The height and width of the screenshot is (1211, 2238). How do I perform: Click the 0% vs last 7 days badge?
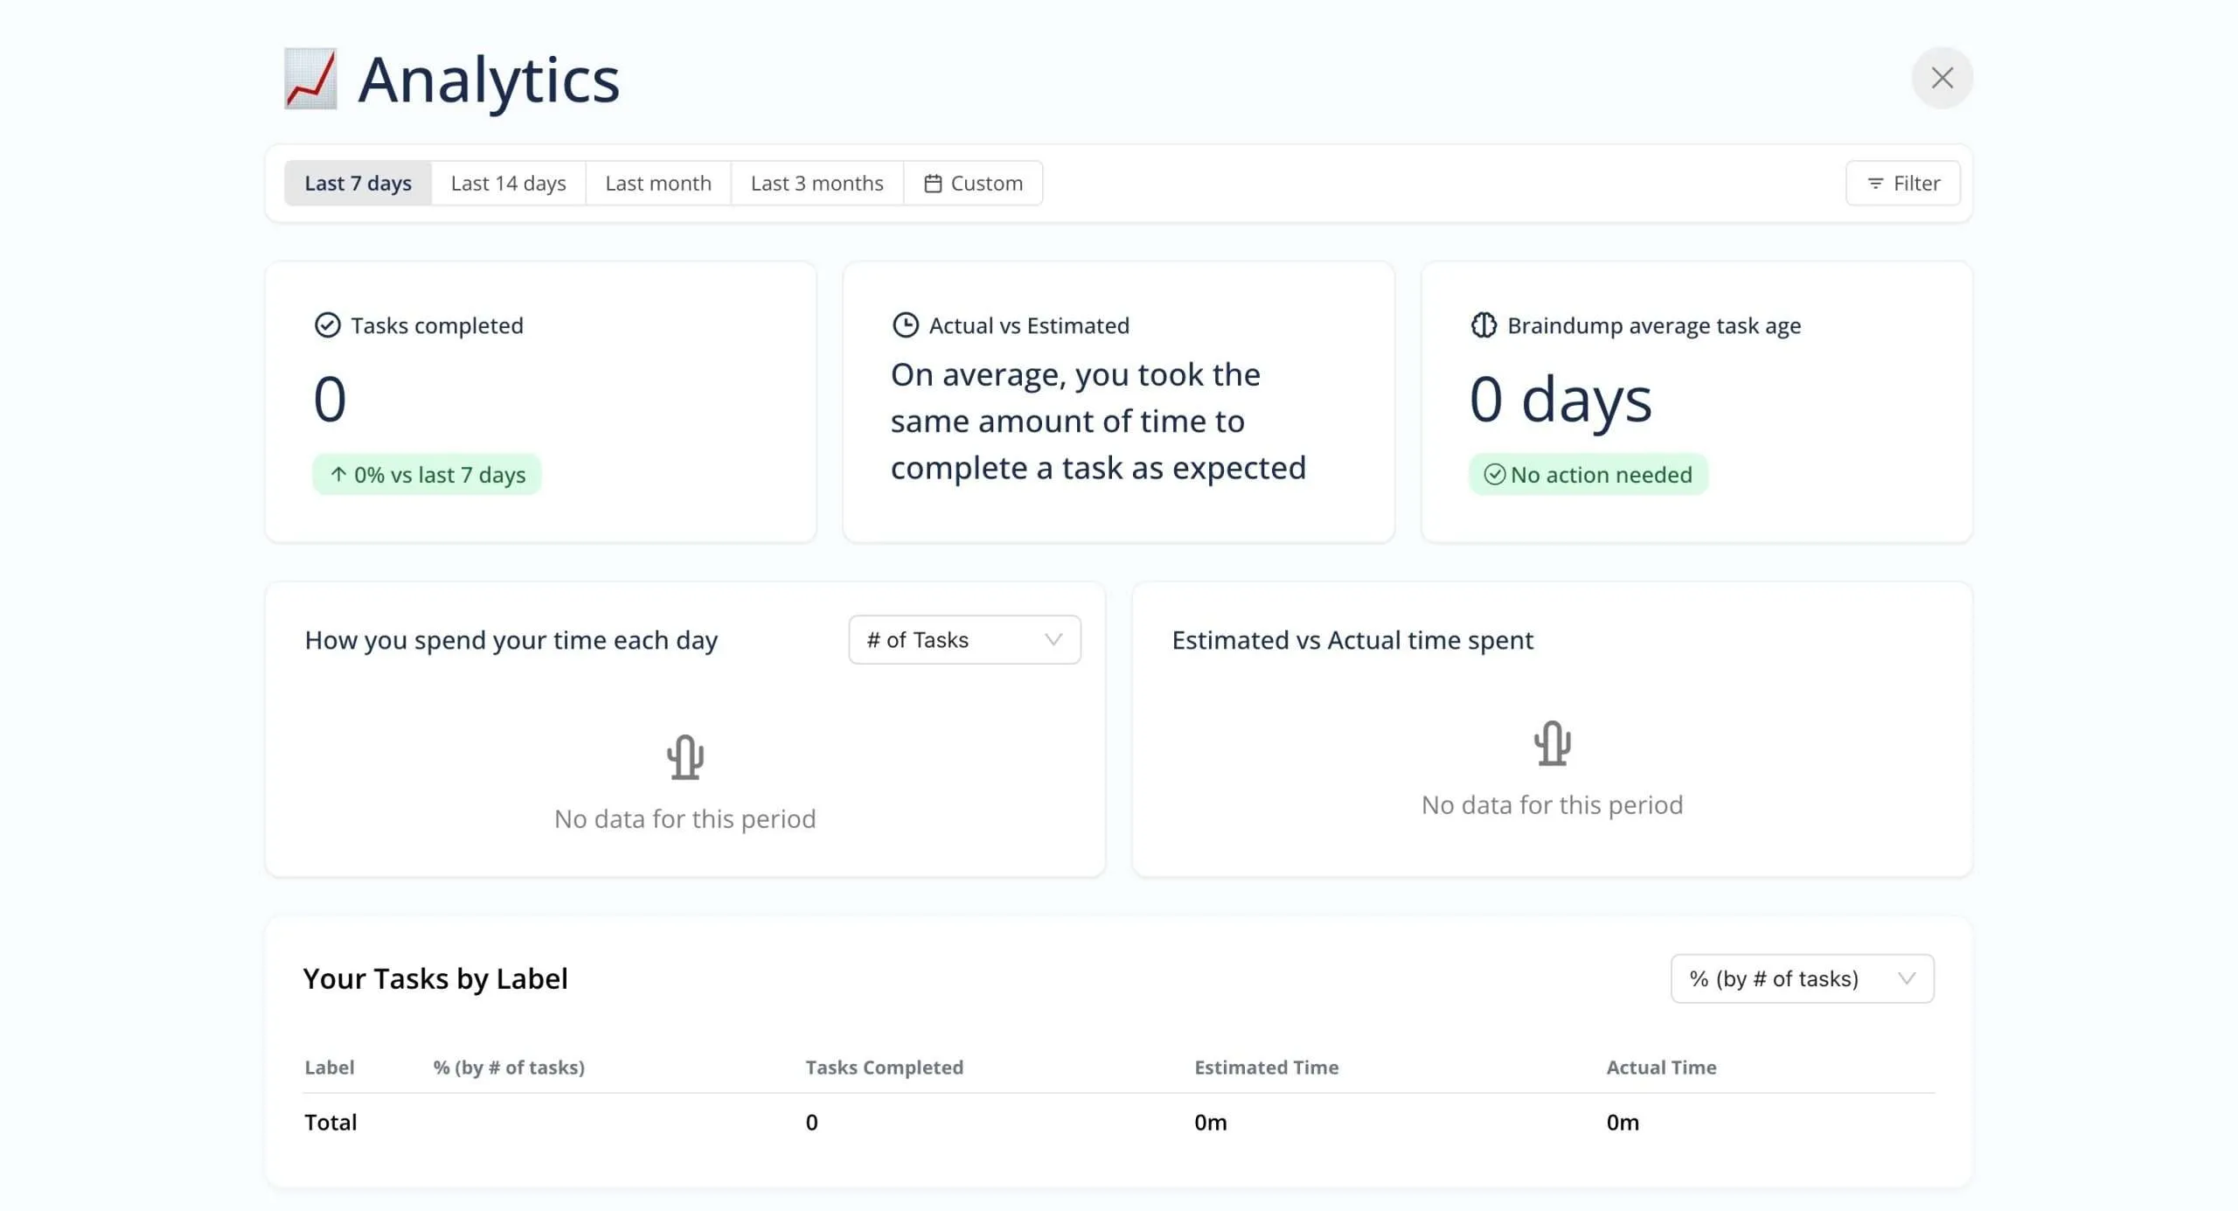(427, 474)
